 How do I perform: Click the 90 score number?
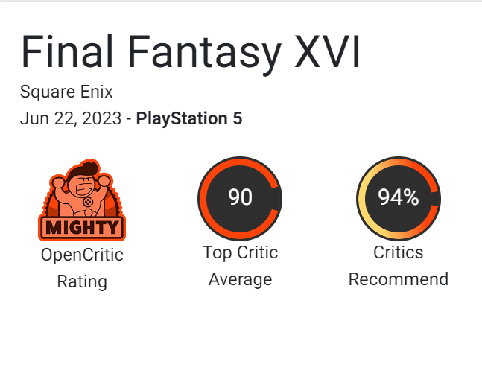point(240,197)
